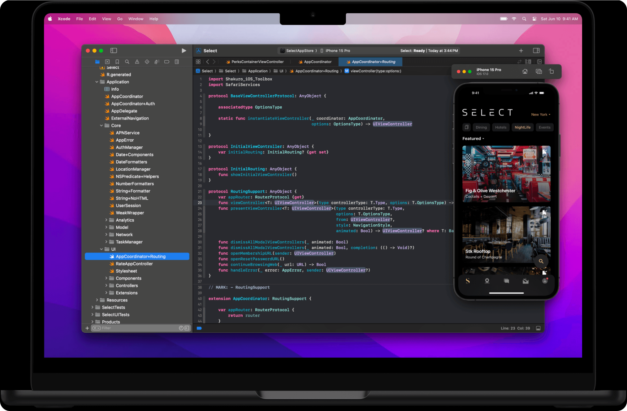Viewport: 627px width, 411px height.
Task: Toggle recent files filter in navigator
Action: tap(181, 328)
